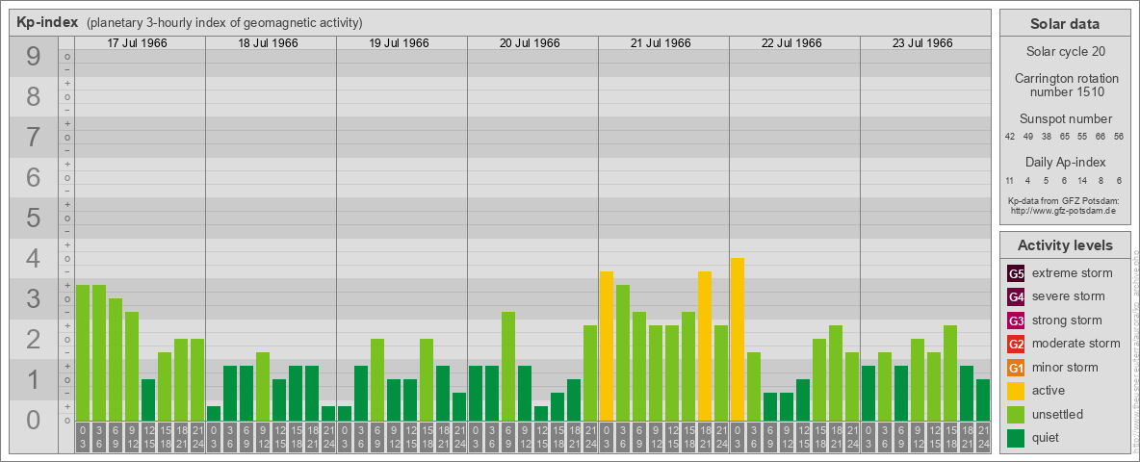Click the yellow 0-3 bar on 21 Jul
The width and height of the screenshot is (1140, 462).
607,346
